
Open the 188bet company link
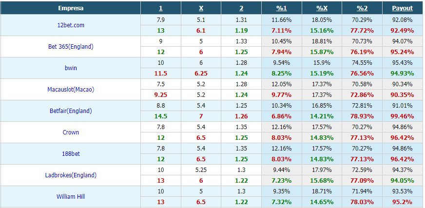point(71,154)
